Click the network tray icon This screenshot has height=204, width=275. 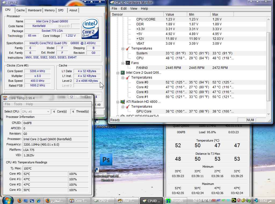[x=256, y=200]
